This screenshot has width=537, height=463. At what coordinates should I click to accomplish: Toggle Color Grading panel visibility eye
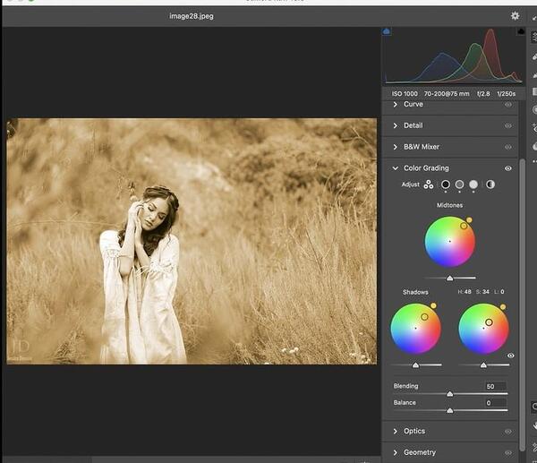click(x=508, y=168)
